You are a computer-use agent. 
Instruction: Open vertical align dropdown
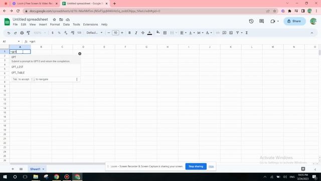(192, 33)
